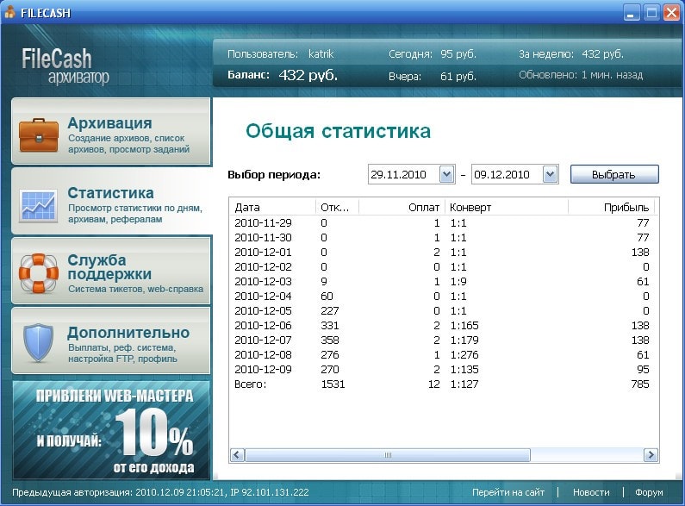Click the horizontal scrollbar right arrow

pyautogui.click(x=651, y=455)
